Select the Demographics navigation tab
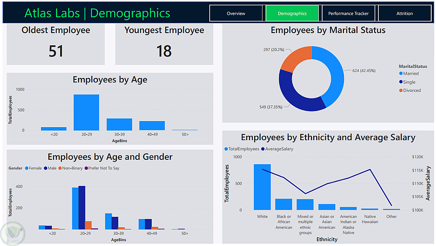Viewport: 436px width, 246px height. (x=292, y=13)
